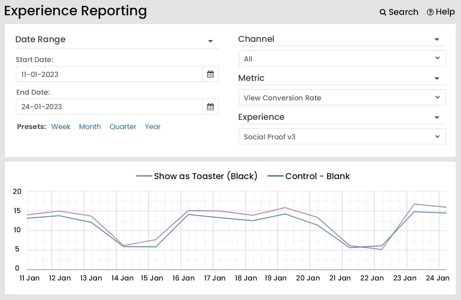Click the Search magnifier icon

coord(383,12)
